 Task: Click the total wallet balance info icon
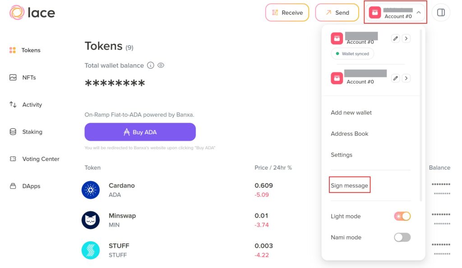point(151,65)
